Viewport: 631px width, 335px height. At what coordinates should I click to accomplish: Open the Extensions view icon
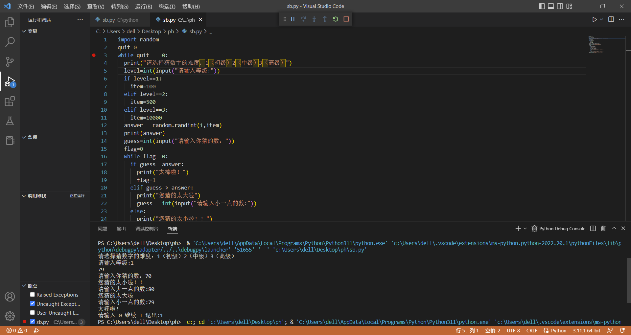(10, 101)
